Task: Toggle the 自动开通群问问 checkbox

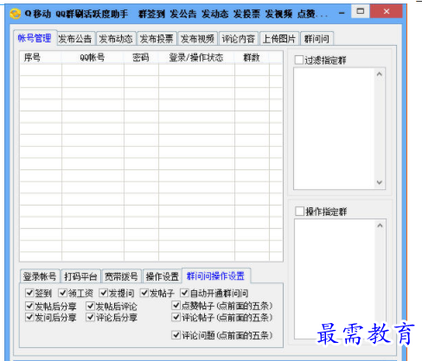Action: pos(184,293)
